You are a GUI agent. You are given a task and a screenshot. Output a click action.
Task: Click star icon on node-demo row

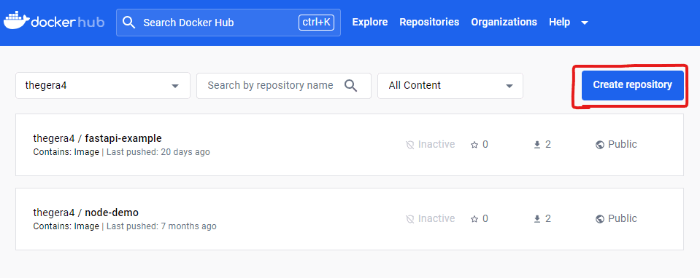(x=474, y=219)
